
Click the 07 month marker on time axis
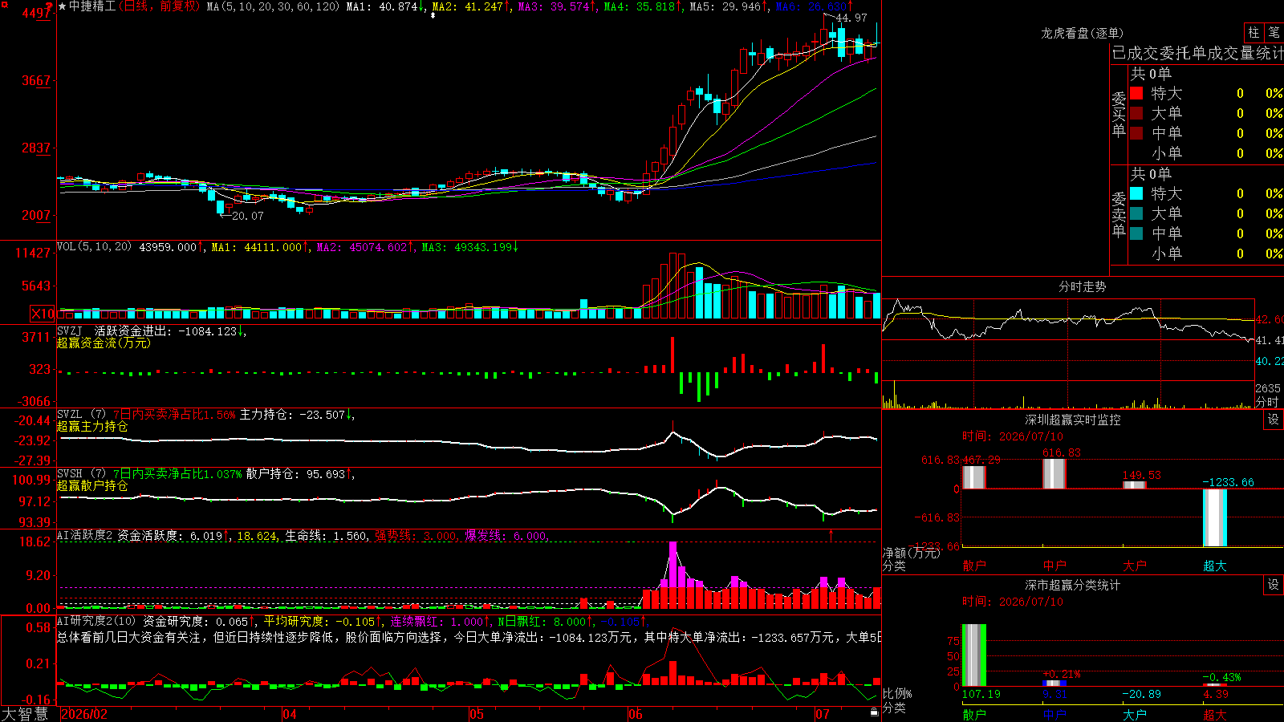(x=823, y=714)
